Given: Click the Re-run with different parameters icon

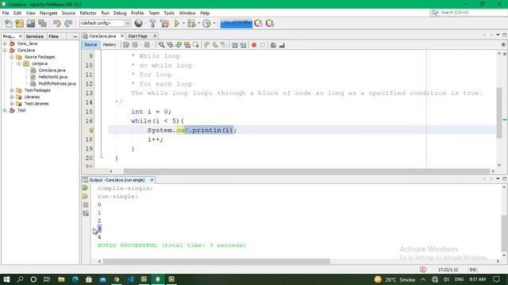Looking at the screenshot, I should click(x=86, y=196).
